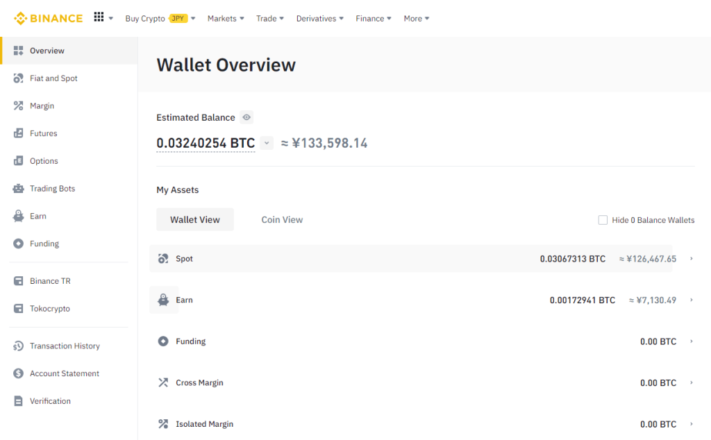Click the Cross Margin row icon
Image resolution: width=711 pixels, height=440 pixels.
point(163,382)
